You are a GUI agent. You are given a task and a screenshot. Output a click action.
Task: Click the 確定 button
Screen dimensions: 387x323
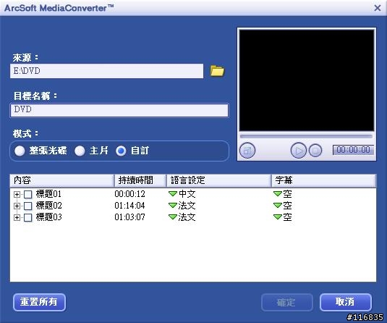click(x=287, y=302)
